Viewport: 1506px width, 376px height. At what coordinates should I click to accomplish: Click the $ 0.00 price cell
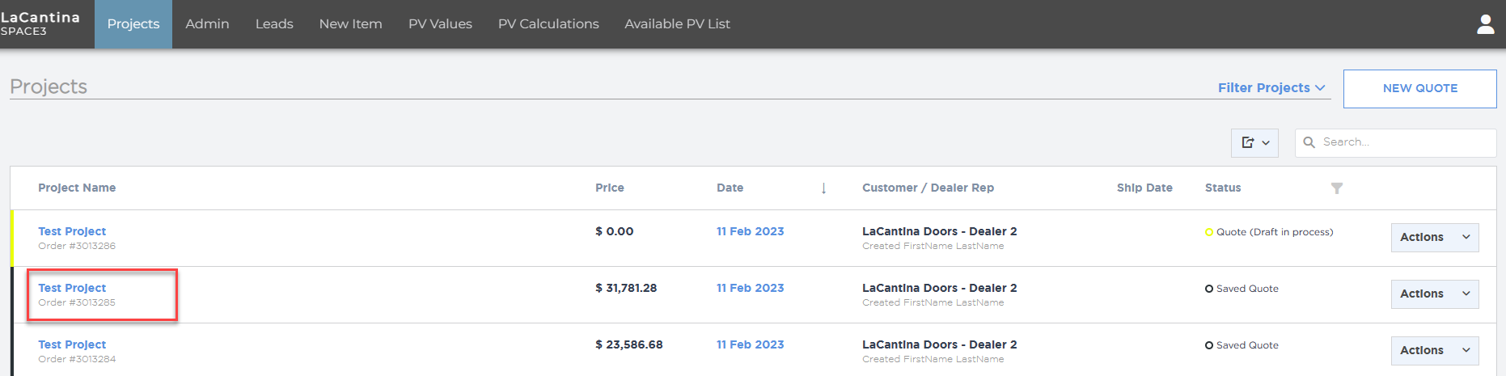coord(614,231)
